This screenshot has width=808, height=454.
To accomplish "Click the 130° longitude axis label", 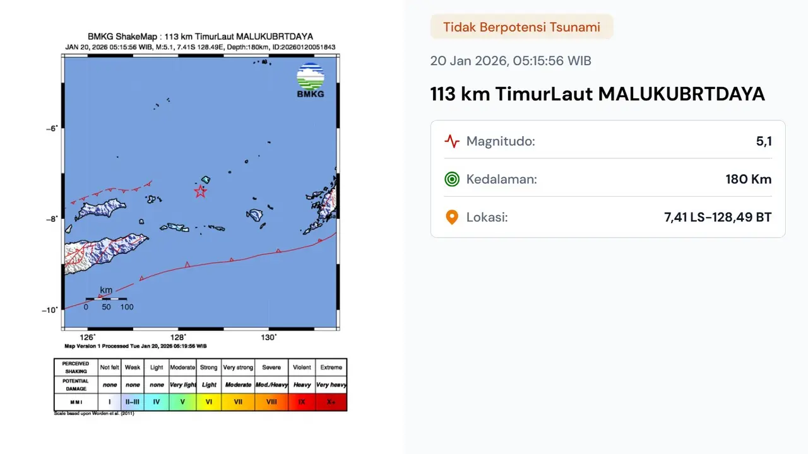I will pos(269,337).
